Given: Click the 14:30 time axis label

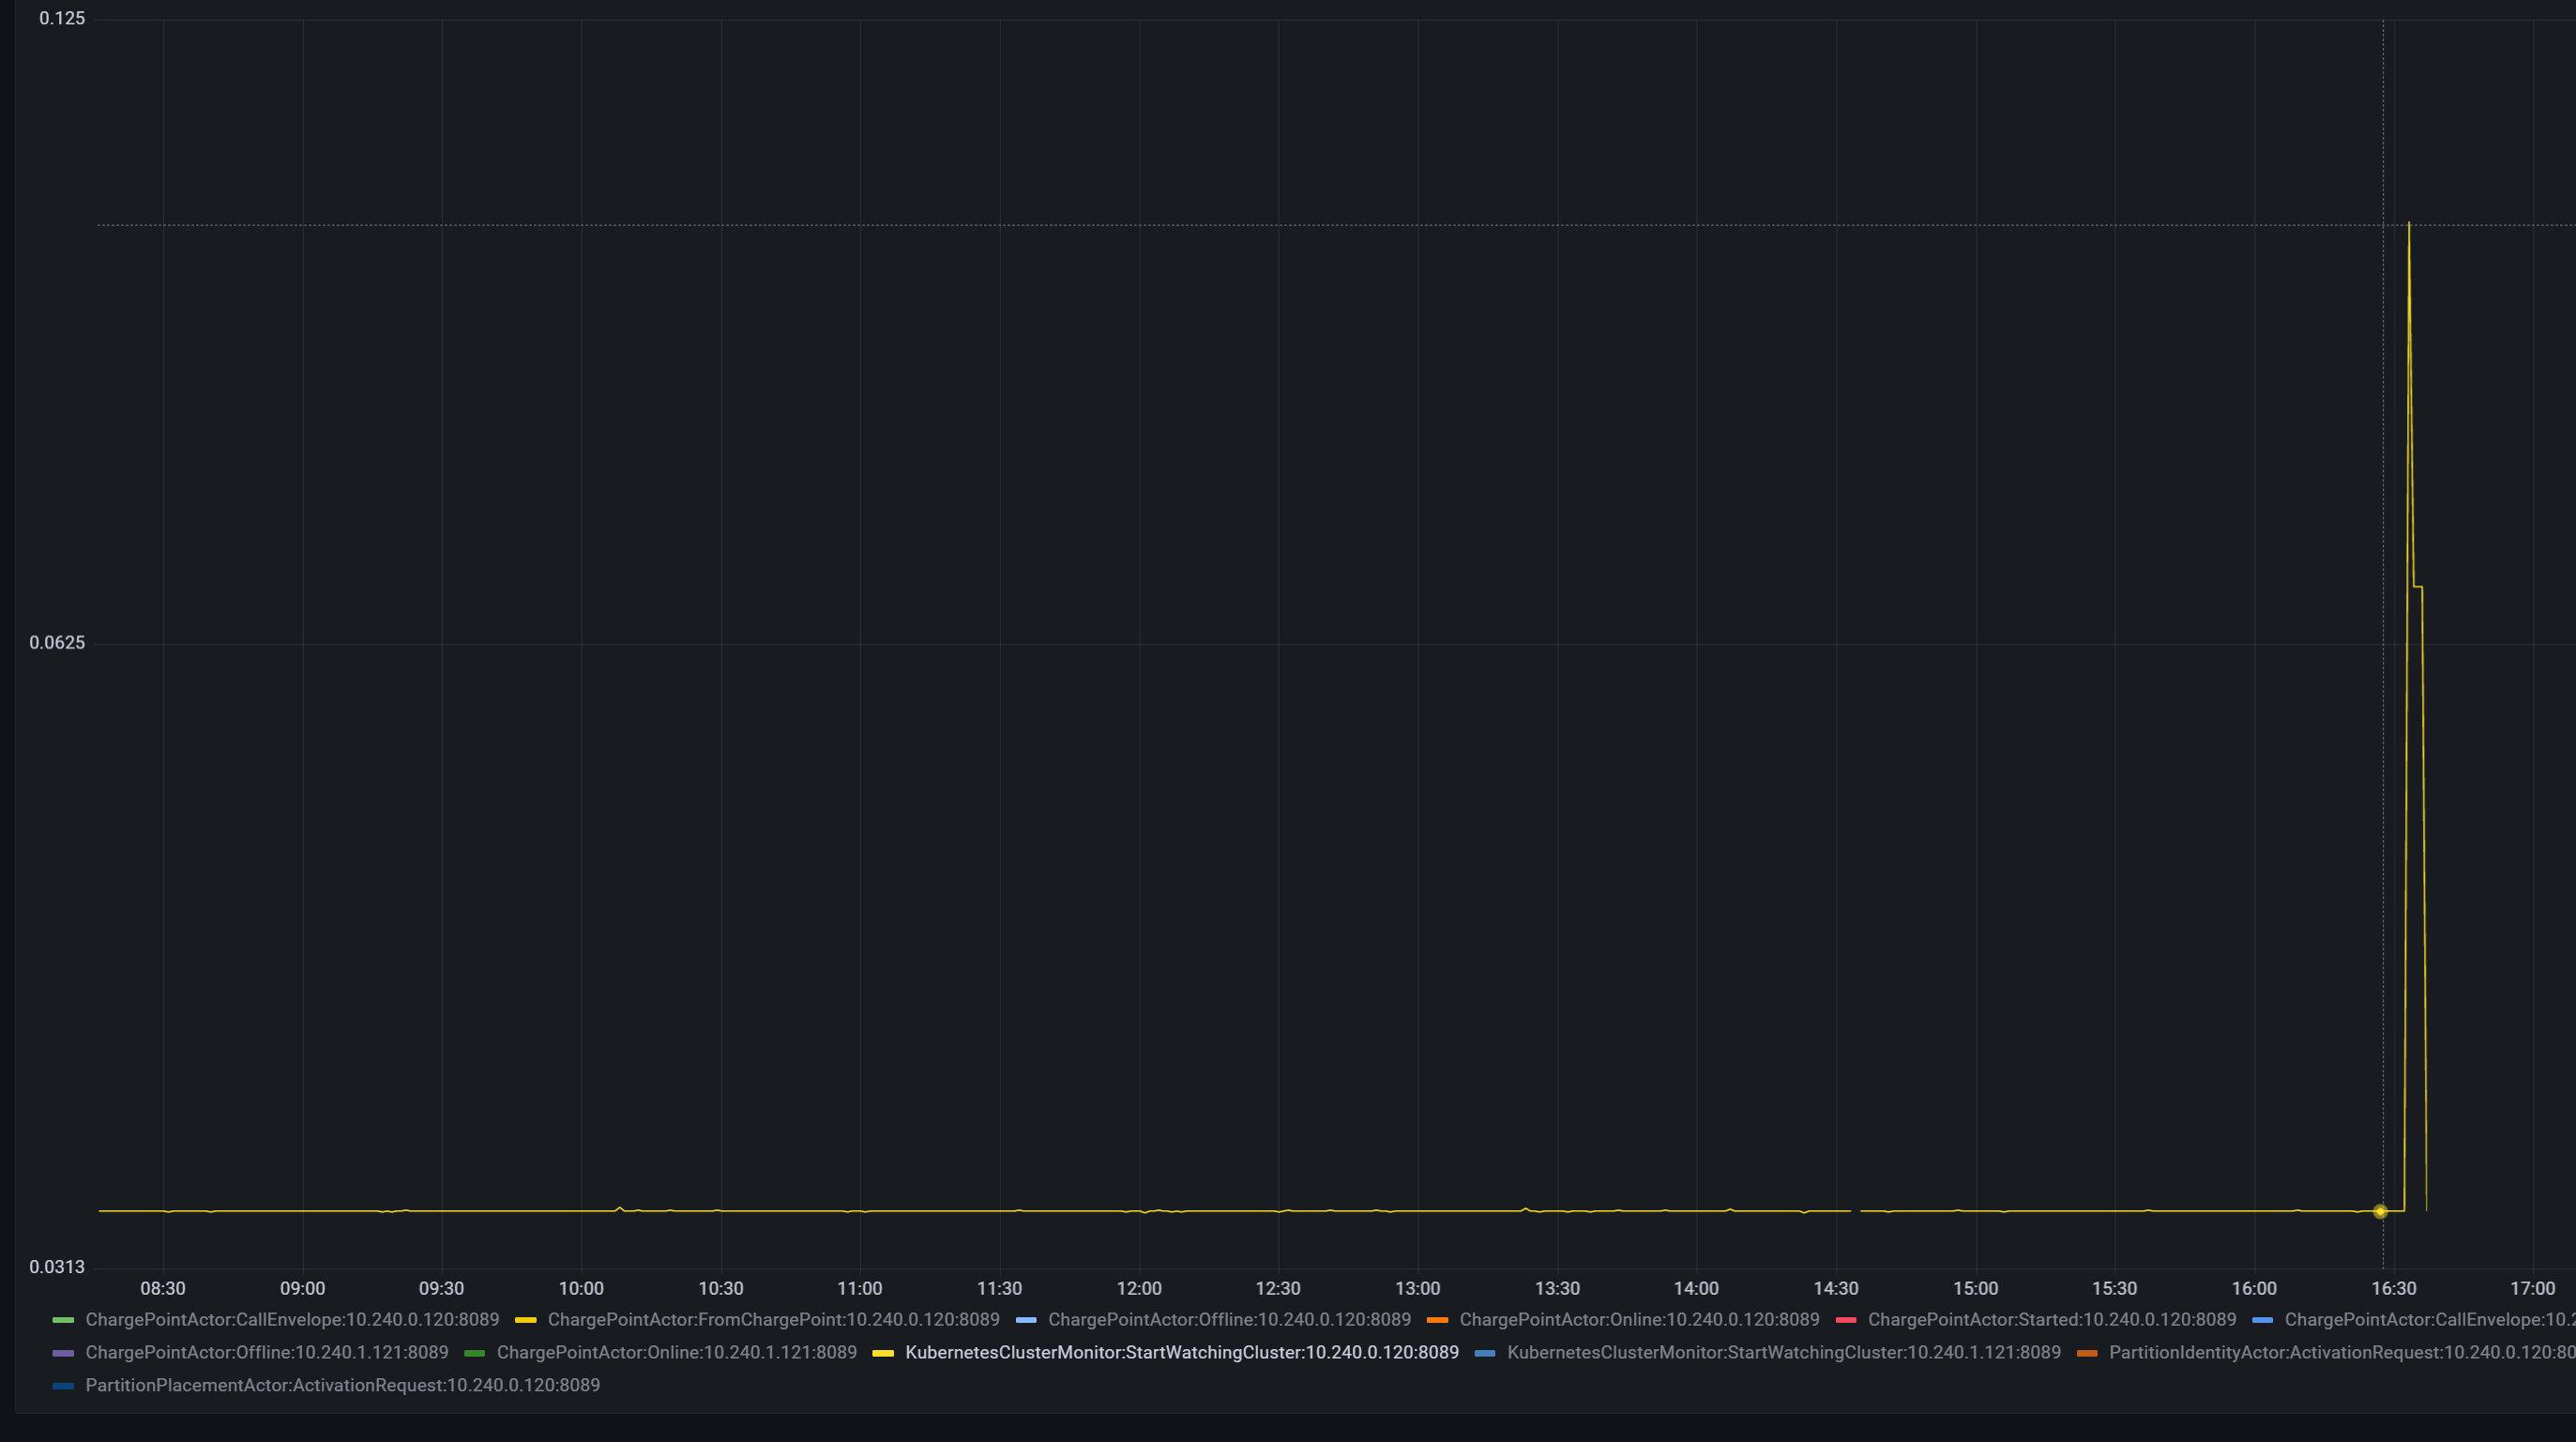Looking at the screenshot, I should [1836, 1288].
